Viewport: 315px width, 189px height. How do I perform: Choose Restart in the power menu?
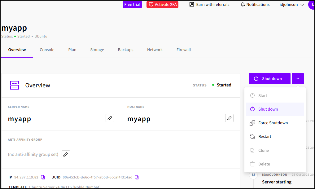coord(265,137)
